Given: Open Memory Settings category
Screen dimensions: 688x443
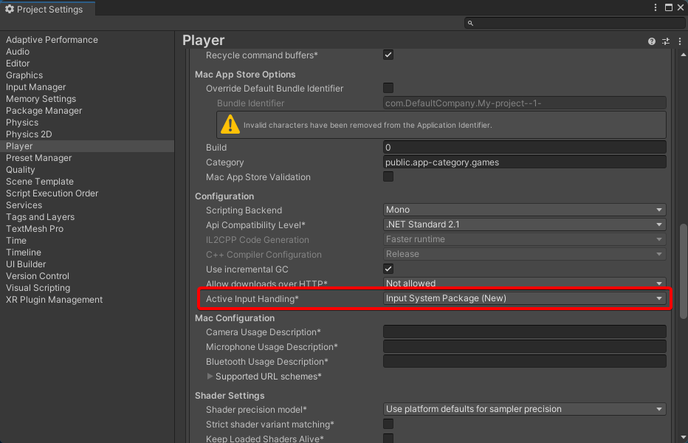Looking at the screenshot, I should tap(41, 99).
